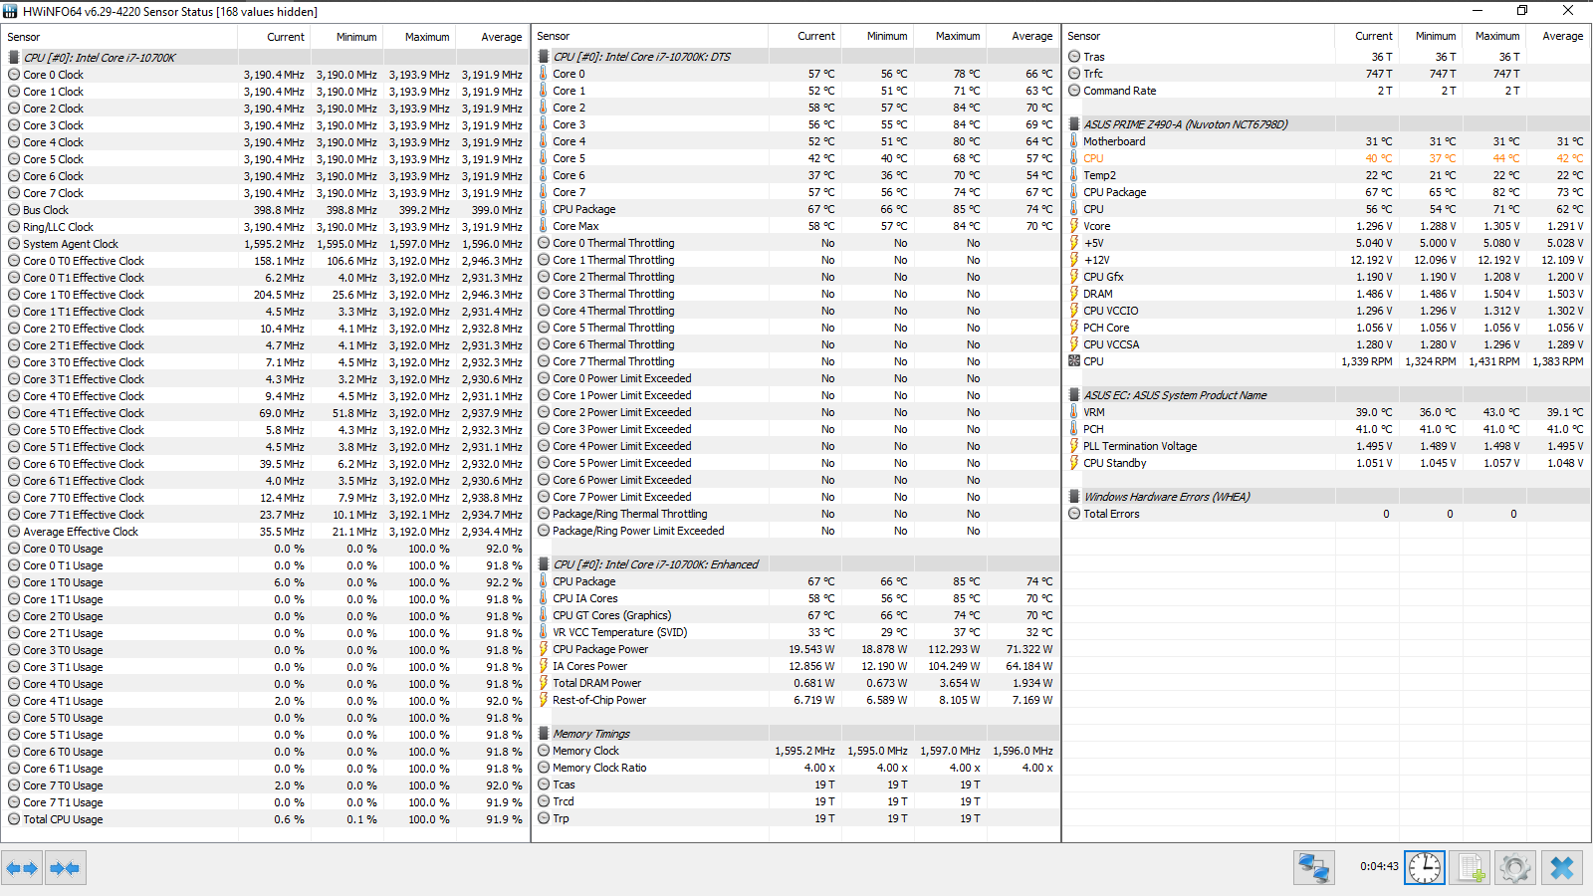
Task: Select the Core 2 Power Limit Exceeded row
Action: (x=796, y=412)
